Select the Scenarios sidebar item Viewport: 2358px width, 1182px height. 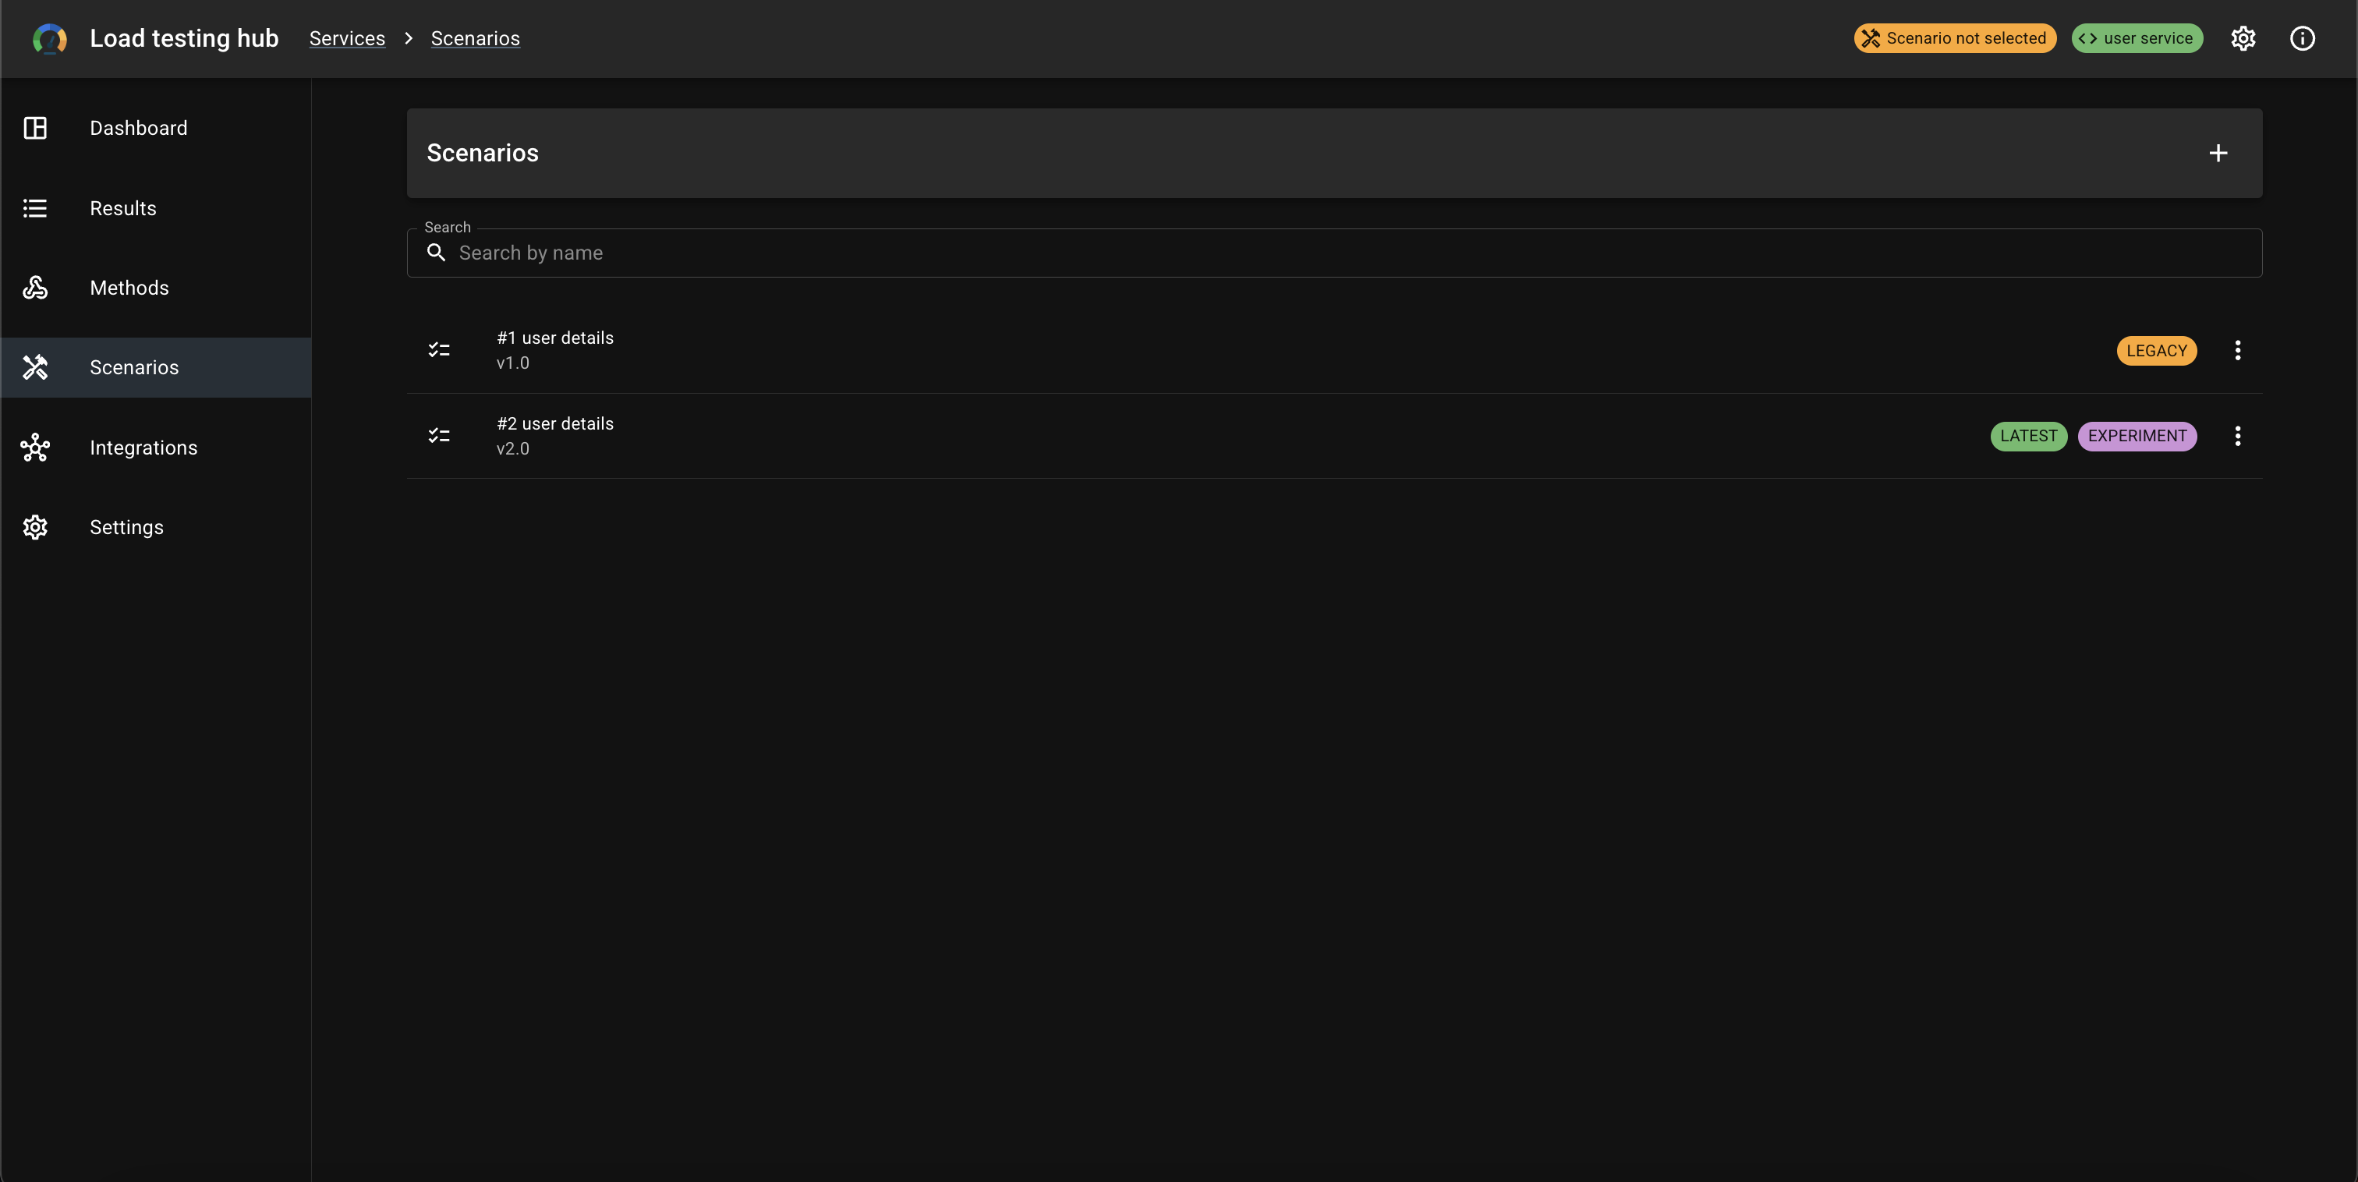[156, 367]
